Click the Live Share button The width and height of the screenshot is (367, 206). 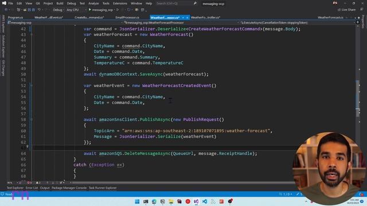tap(346, 10)
